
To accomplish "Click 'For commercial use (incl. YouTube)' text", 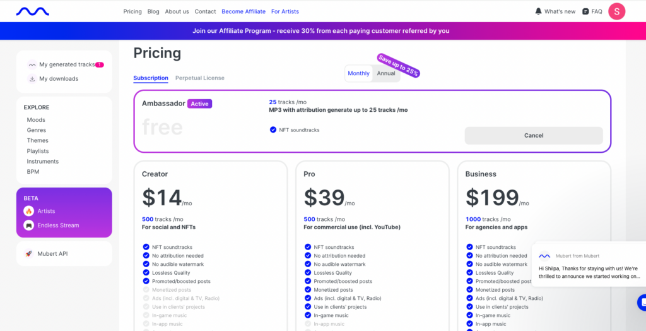I will point(352,227).
